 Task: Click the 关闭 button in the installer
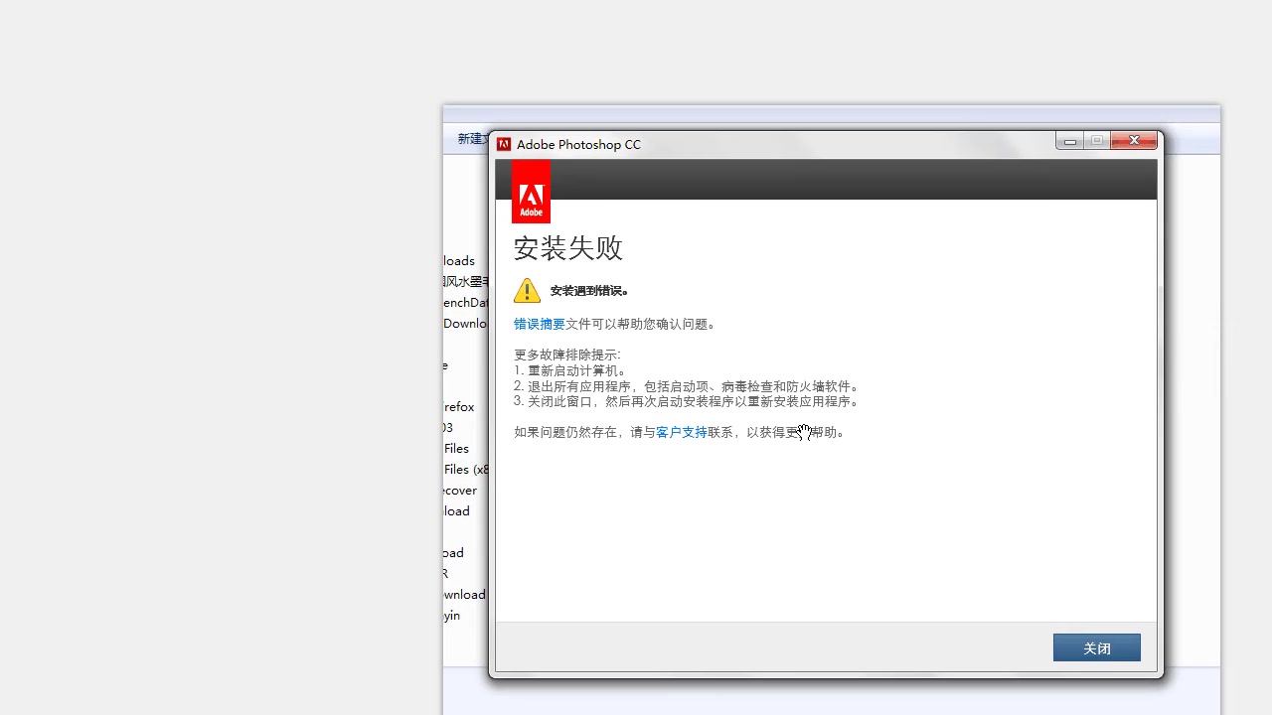[x=1097, y=647]
